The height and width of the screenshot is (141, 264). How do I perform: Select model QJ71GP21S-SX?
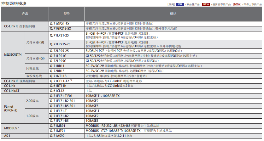pyautogui.click(x=61, y=29)
